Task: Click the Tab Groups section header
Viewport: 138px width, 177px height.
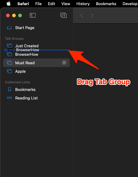Action: pos(14,38)
